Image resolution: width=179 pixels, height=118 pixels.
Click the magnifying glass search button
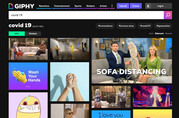tap(168, 15)
